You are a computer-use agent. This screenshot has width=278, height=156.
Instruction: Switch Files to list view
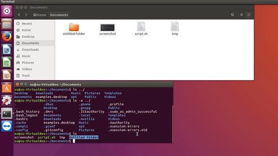[242, 15]
